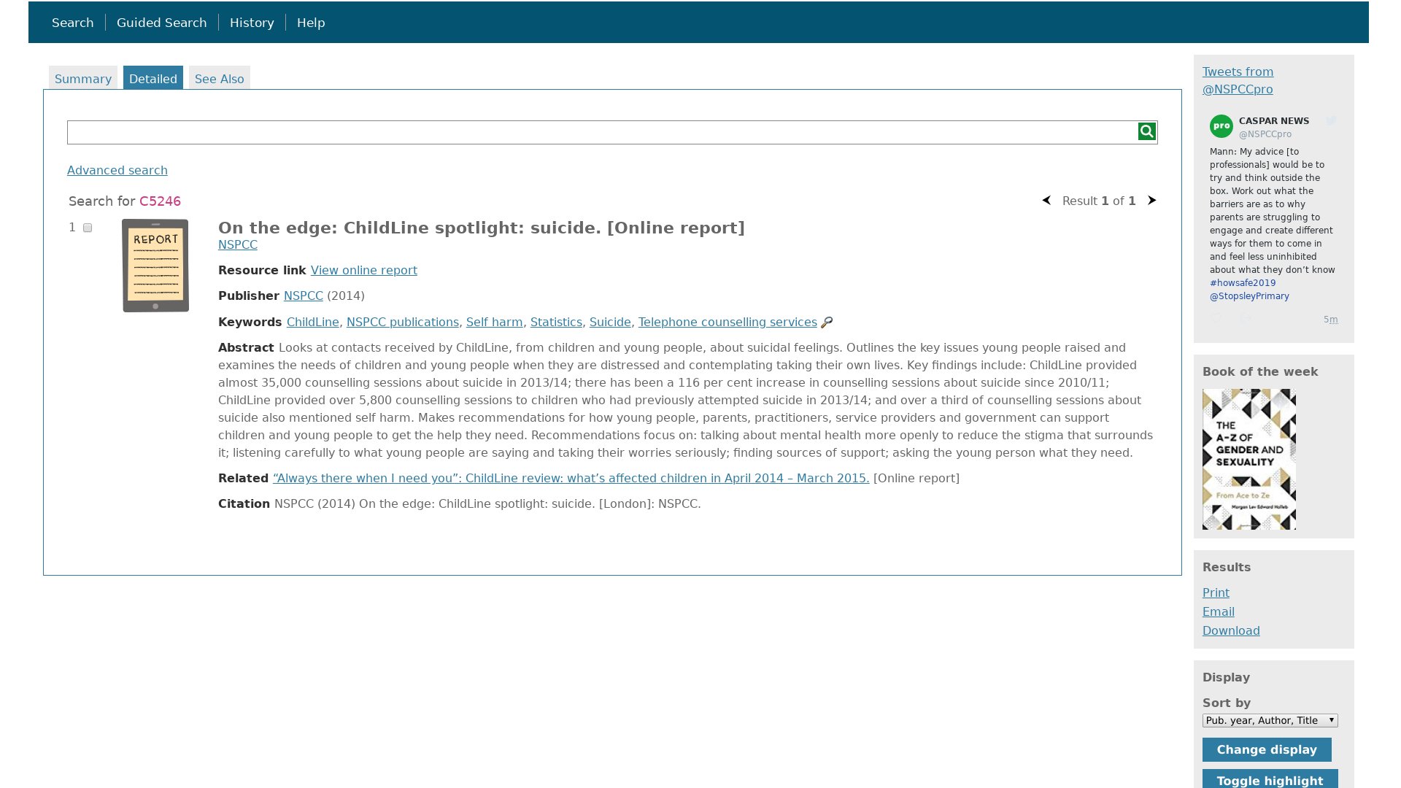Click the green search magnifier button
The width and height of the screenshot is (1401, 788).
tap(1147, 131)
